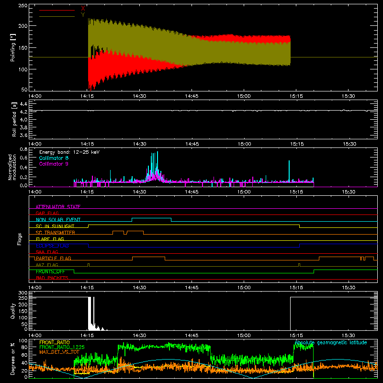Image resolution: width=383 pixels, height=383 pixels.
Task: Click the SAA_FLAG label
Action: click(x=47, y=252)
